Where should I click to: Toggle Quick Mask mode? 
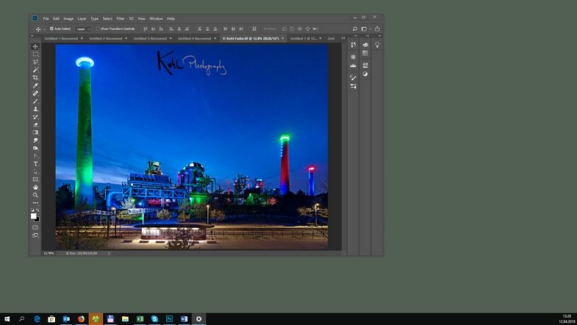click(x=35, y=227)
